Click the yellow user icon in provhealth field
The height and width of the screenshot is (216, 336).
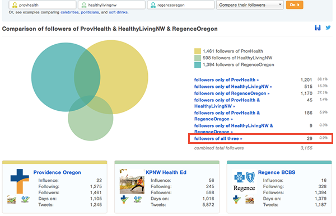15,5
